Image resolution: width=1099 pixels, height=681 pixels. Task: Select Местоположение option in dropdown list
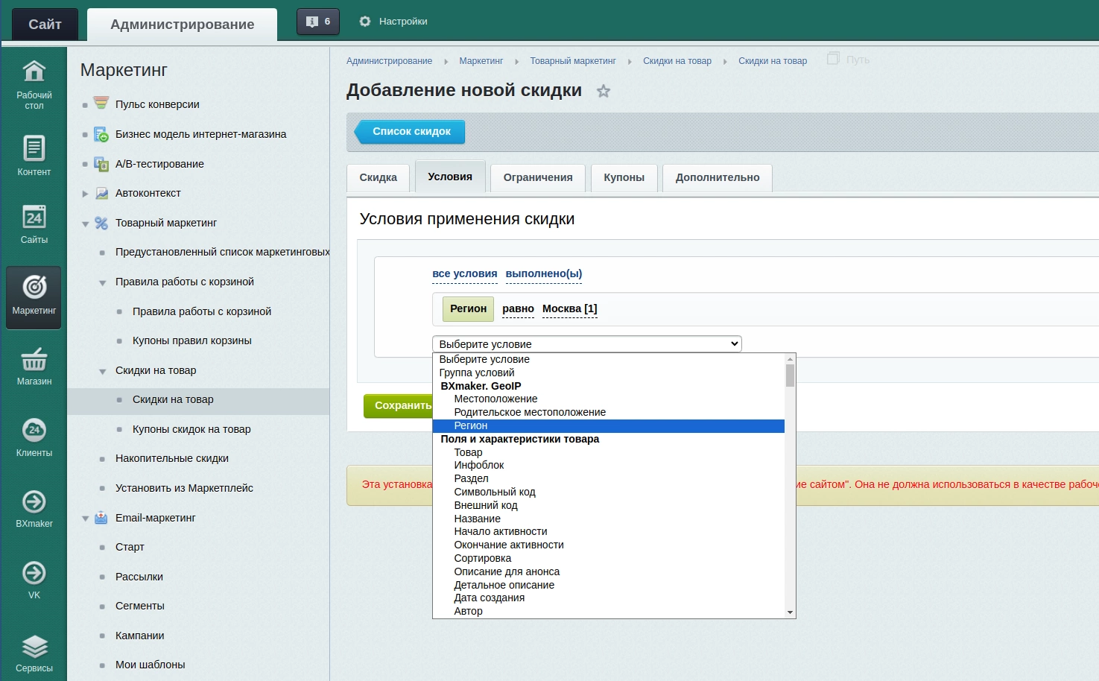[x=495, y=399]
